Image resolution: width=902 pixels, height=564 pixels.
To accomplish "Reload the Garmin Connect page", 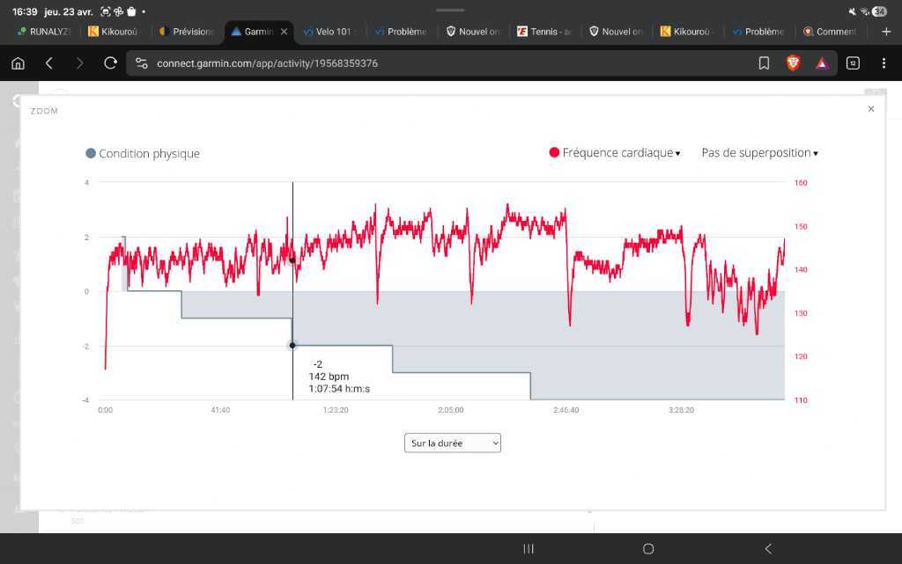I will tap(110, 63).
